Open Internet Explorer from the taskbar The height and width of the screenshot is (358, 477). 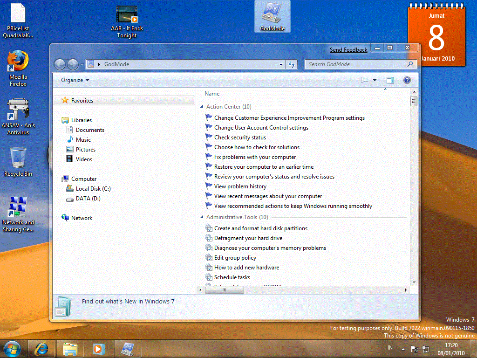coord(41,349)
